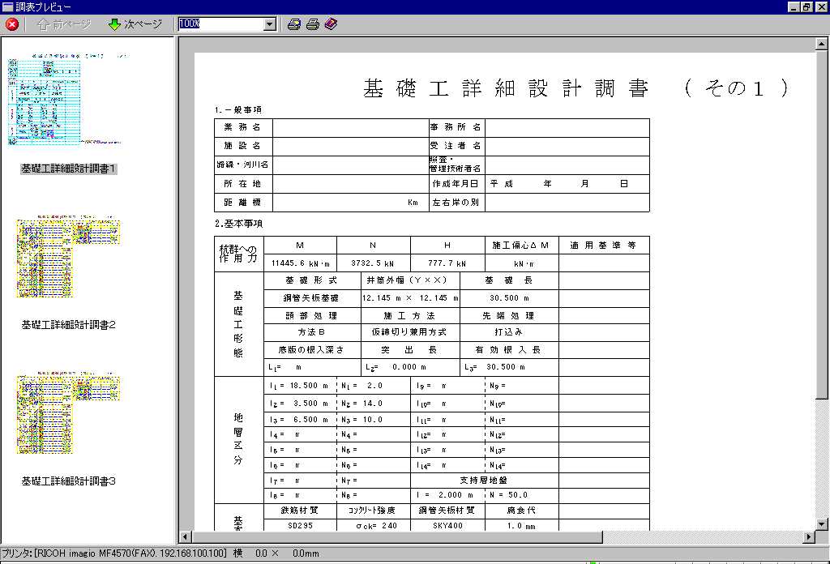
Task: Click the label 基礎工詳細設計調書2
Action: [68, 325]
